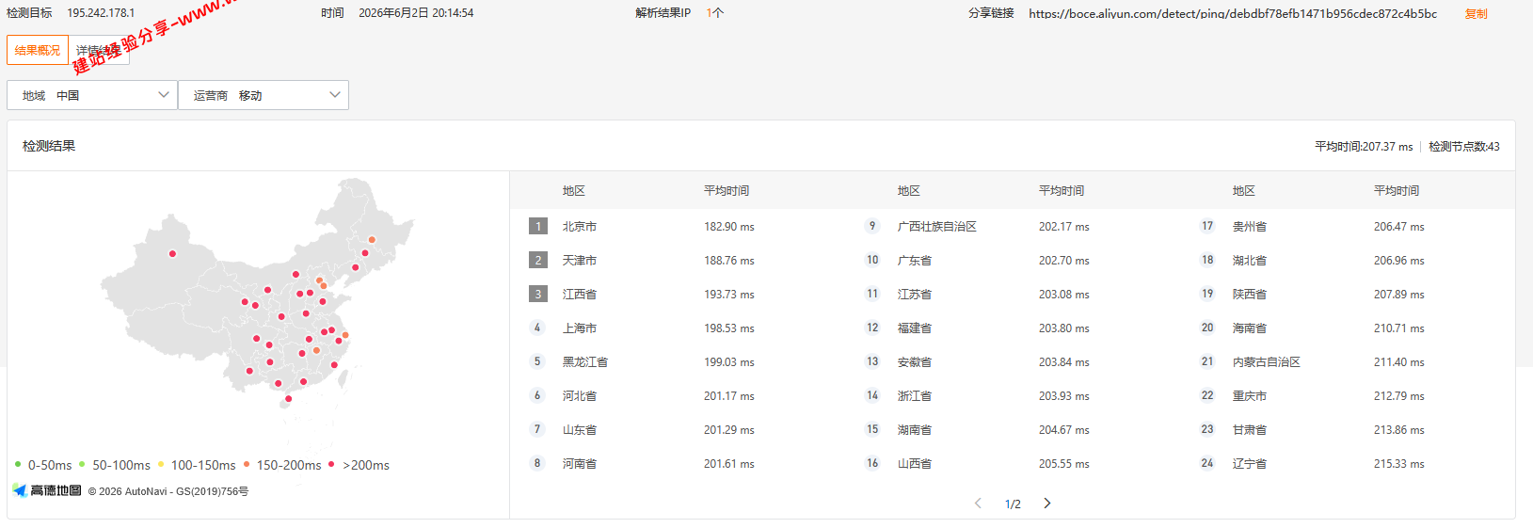Open the 运营商 移动 carrier dropdown
Viewport: 1533px width, 528px height.
[263, 95]
